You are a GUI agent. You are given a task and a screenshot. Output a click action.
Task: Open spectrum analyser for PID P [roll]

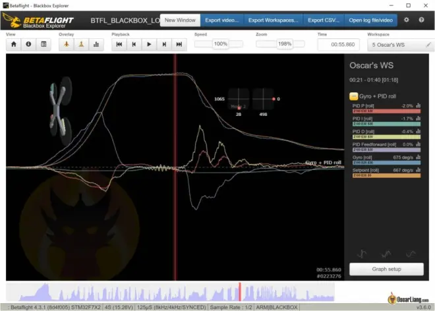tap(418, 105)
